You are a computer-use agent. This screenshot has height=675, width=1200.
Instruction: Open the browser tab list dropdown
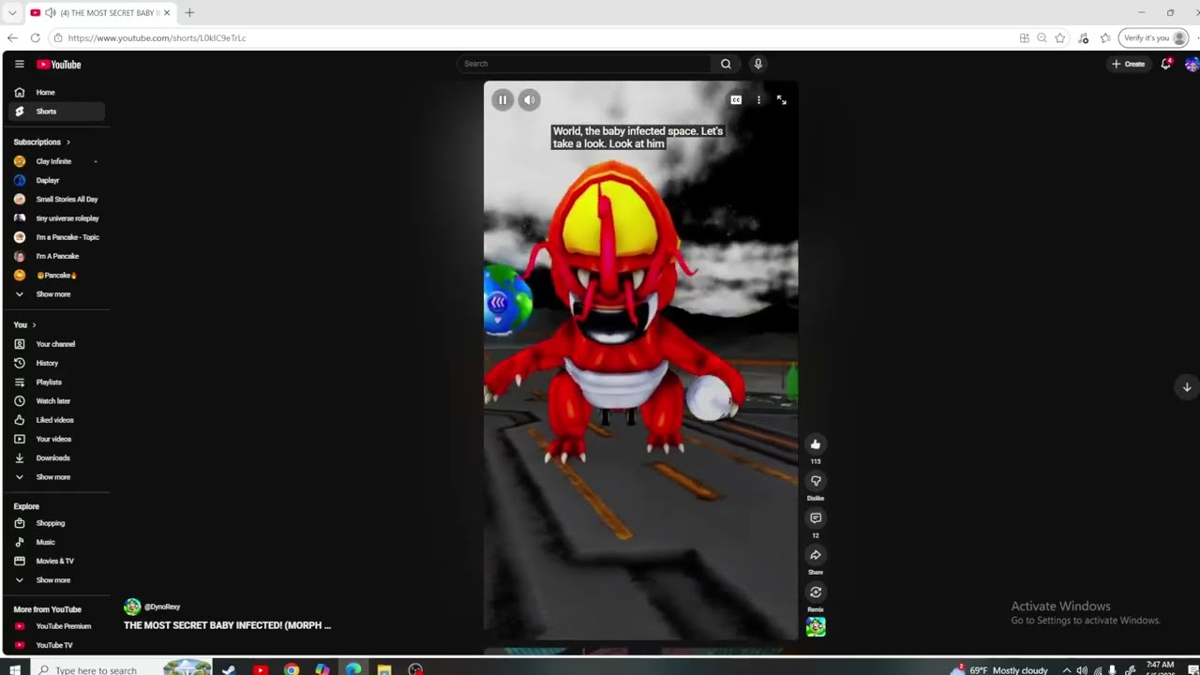tap(12, 13)
